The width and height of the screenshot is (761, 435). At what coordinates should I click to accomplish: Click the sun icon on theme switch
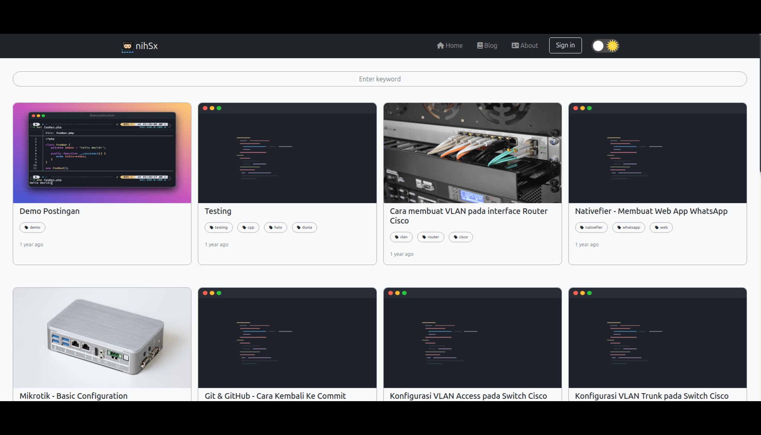[612, 46]
